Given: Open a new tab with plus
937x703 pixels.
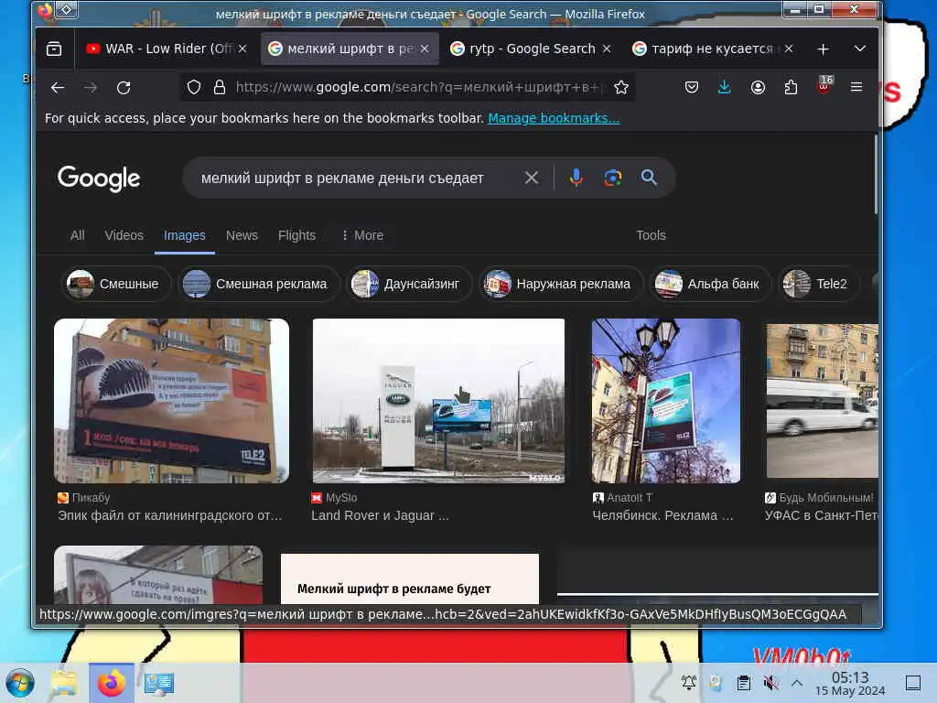Looking at the screenshot, I should (x=823, y=49).
